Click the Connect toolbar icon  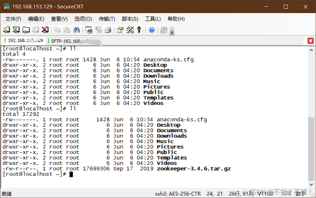pyautogui.click(x=6, y=30)
